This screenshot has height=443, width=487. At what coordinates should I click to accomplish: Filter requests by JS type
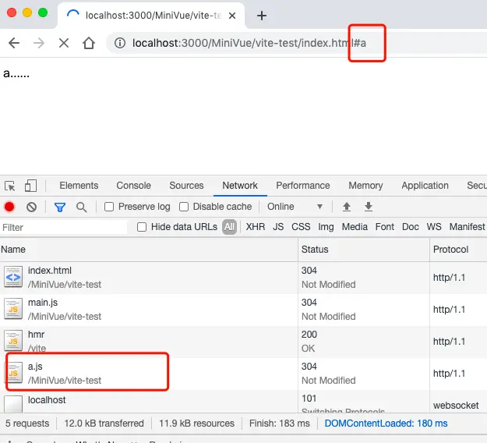pyautogui.click(x=278, y=227)
